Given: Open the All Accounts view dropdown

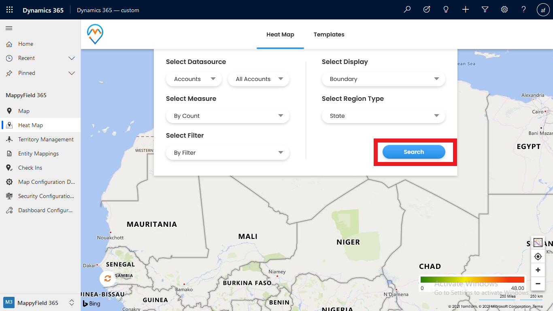Looking at the screenshot, I should (x=259, y=79).
